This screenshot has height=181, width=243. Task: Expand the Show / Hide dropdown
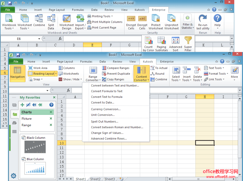click(x=73, y=79)
